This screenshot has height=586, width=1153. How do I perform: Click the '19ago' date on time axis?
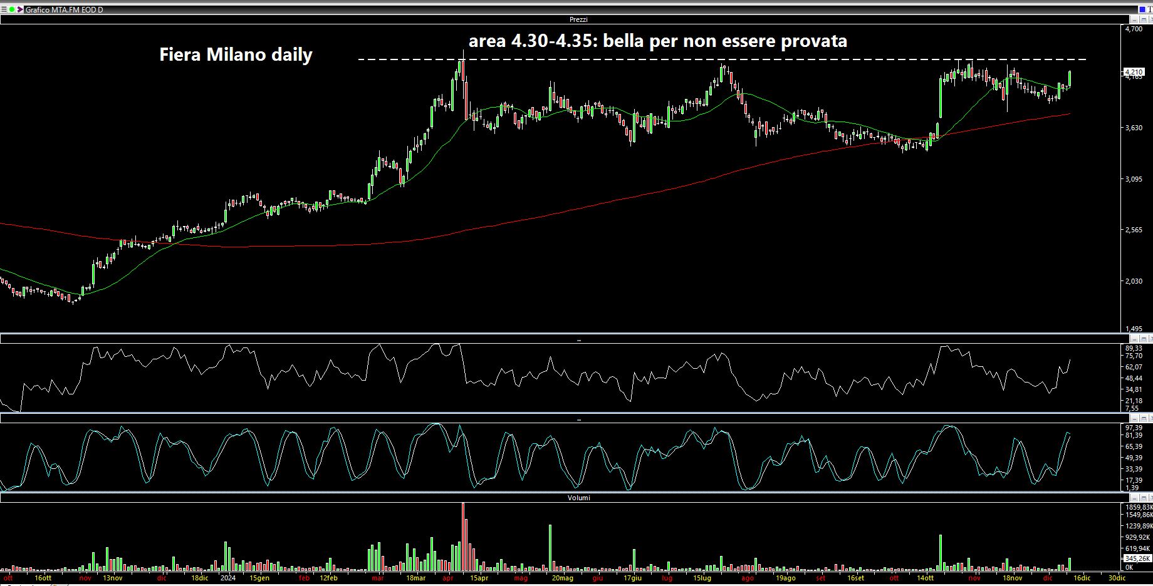[786, 578]
